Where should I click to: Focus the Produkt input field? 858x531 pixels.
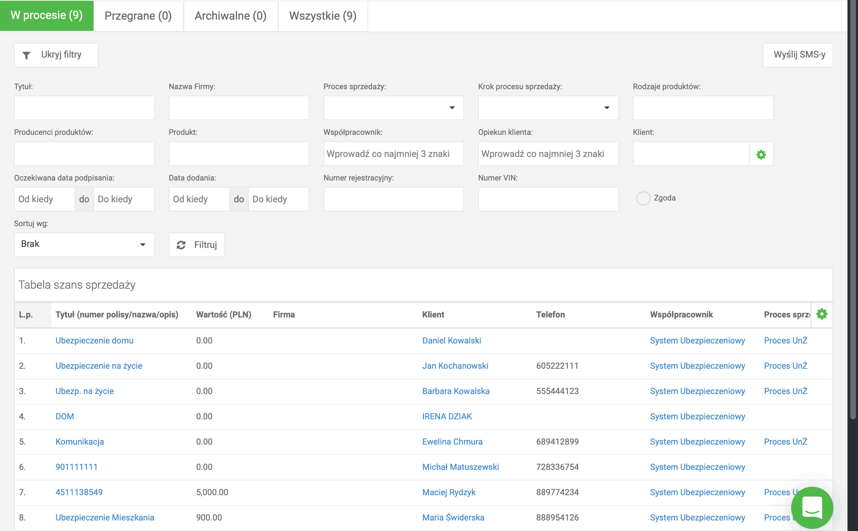coord(239,153)
